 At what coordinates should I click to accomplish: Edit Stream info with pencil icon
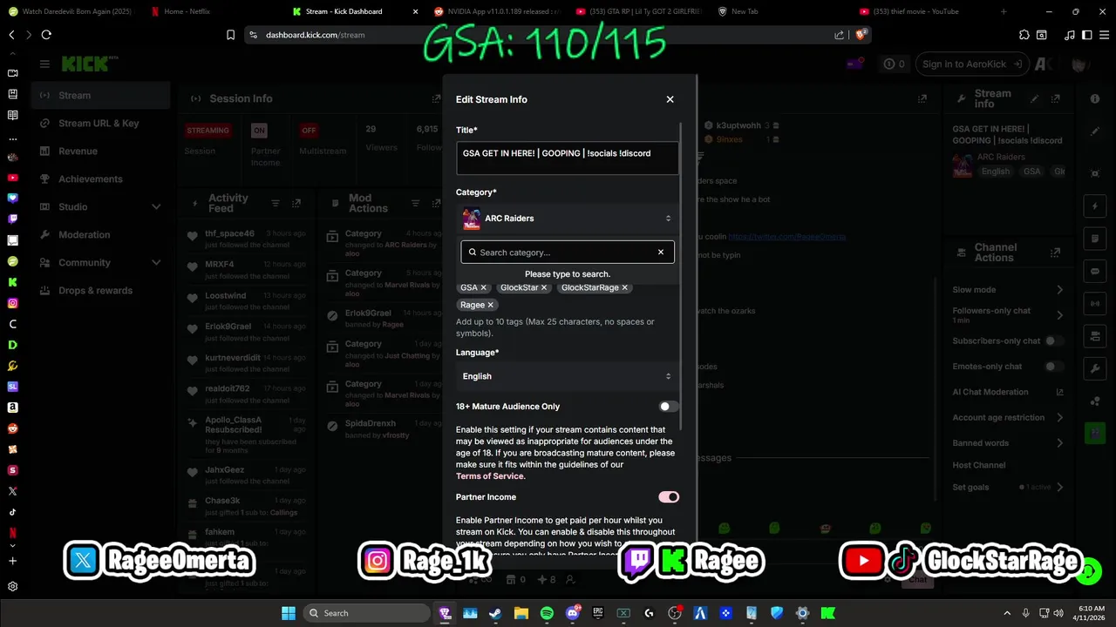pyautogui.click(x=1035, y=99)
